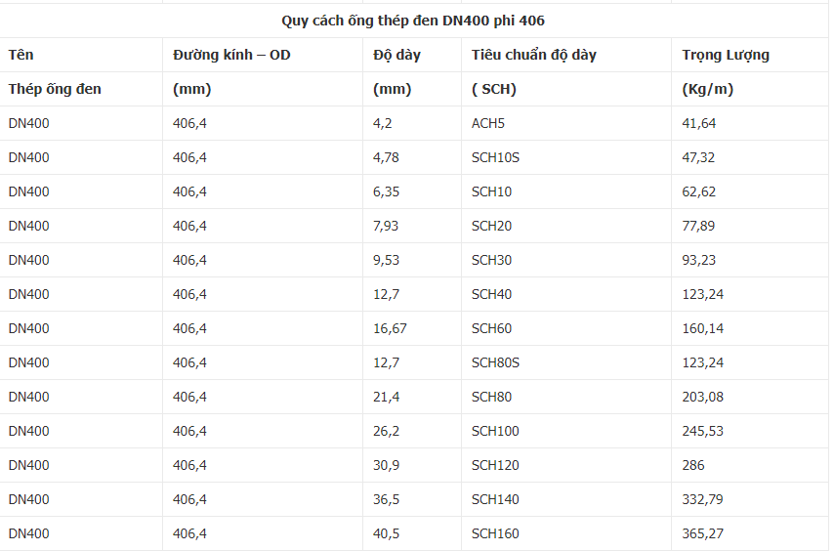Select the weight value 160,14
Screen dimensions: 834x551
[702, 328]
